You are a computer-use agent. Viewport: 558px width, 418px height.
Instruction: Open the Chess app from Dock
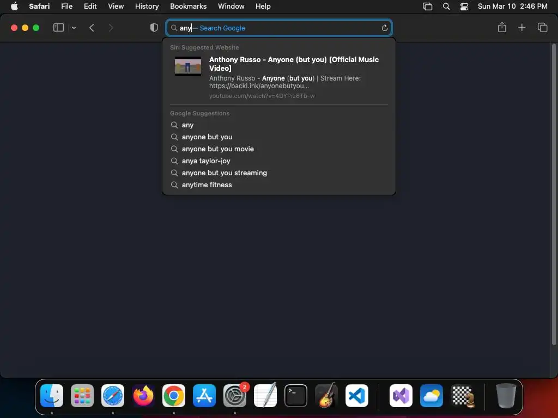coord(462,395)
